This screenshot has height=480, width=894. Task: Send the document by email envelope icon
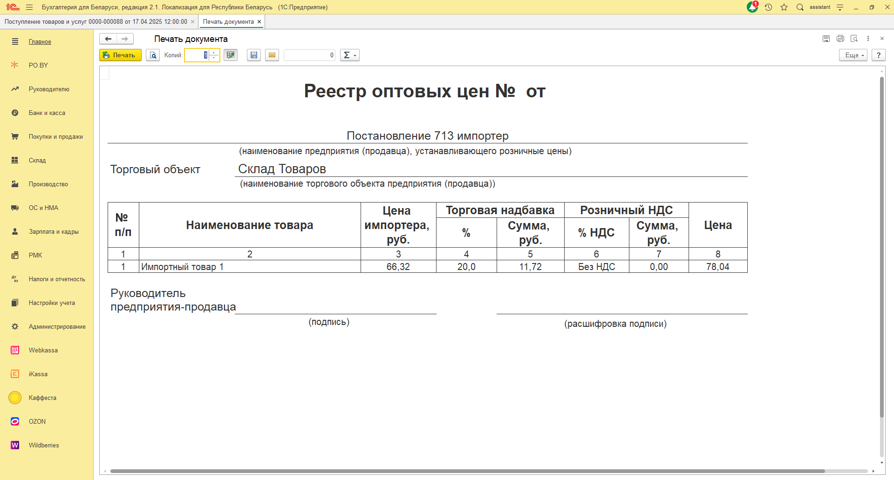click(x=272, y=55)
